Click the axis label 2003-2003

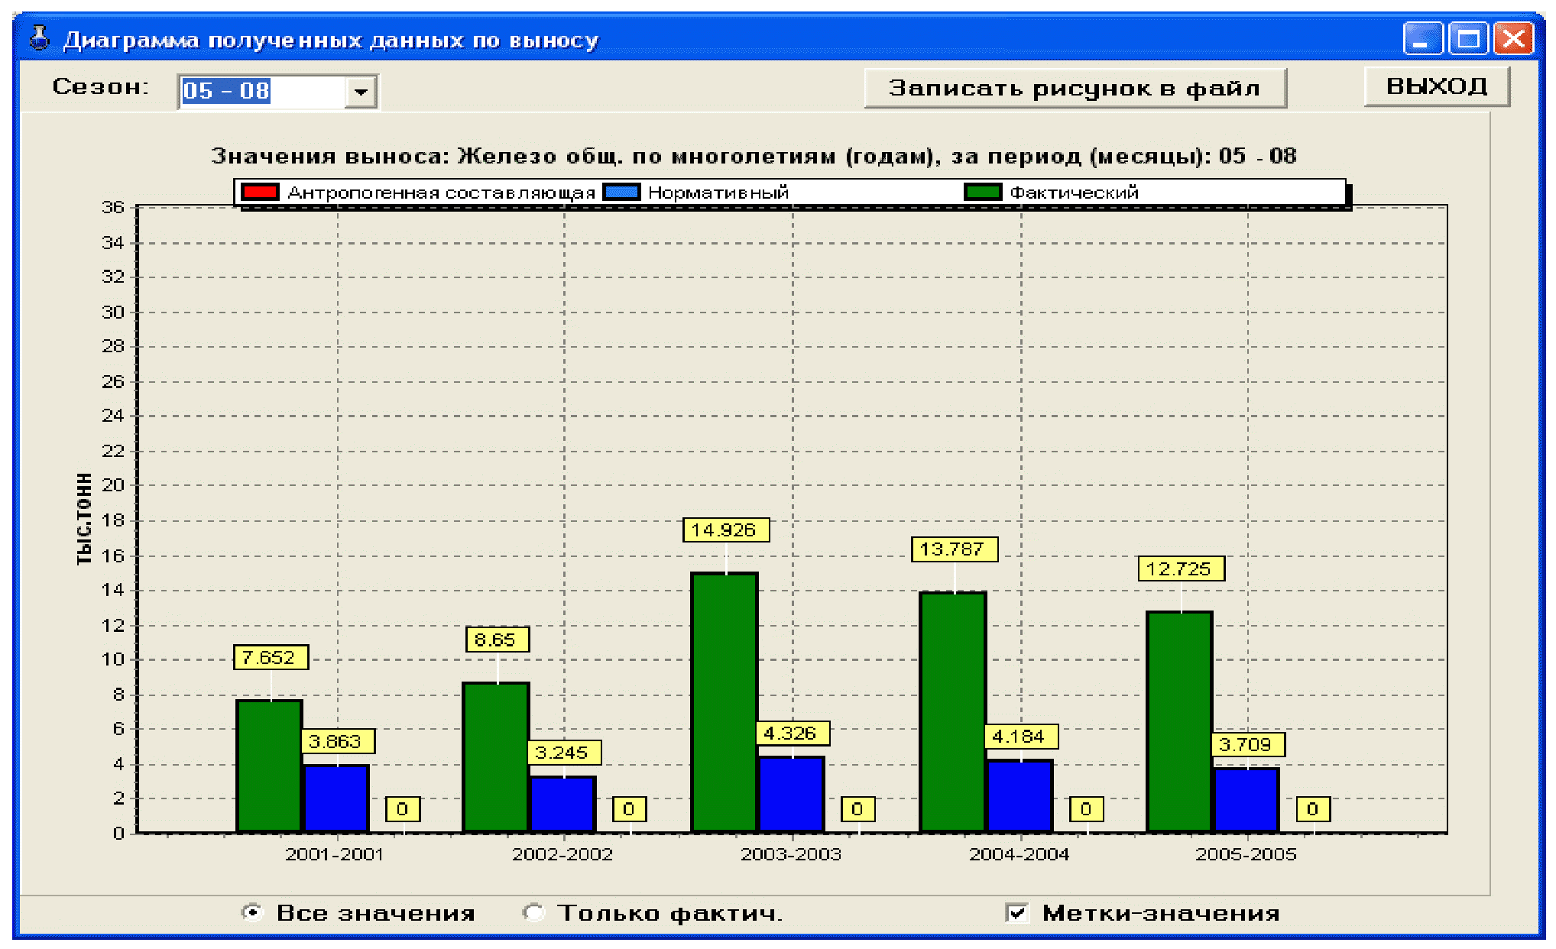click(791, 854)
